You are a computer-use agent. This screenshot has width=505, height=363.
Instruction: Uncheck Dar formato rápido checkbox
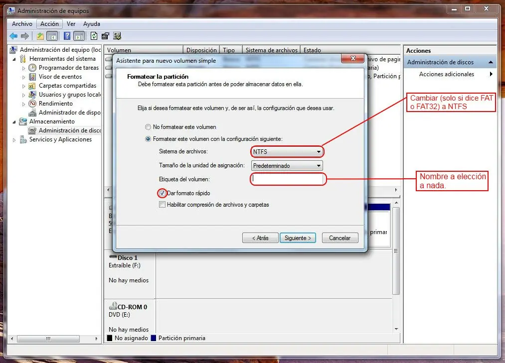click(x=162, y=193)
